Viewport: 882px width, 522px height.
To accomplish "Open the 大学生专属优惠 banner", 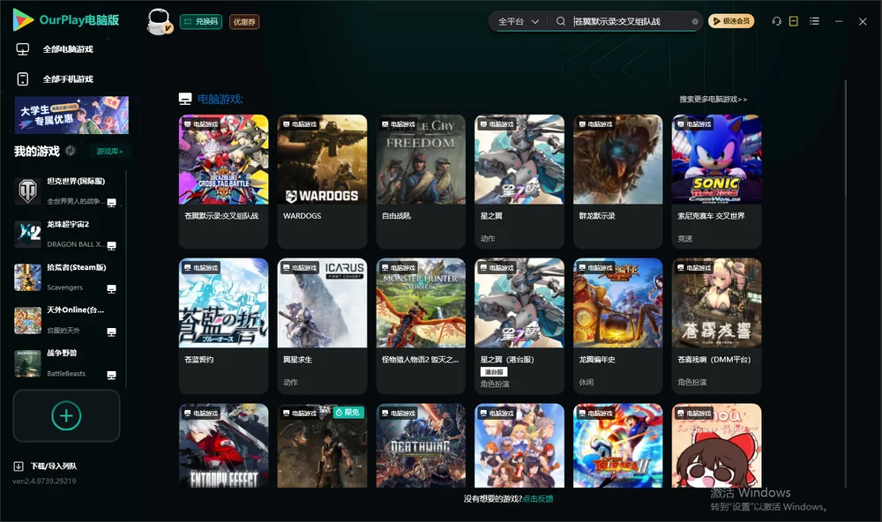I will click(71, 115).
